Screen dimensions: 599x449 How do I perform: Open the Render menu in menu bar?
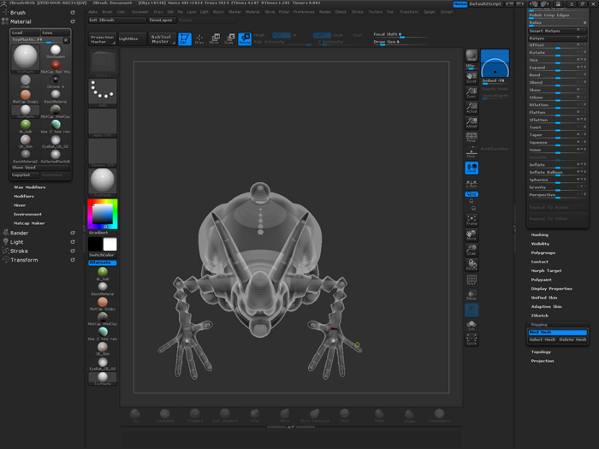click(x=325, y=12)
